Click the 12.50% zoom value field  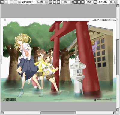[40, 2]
